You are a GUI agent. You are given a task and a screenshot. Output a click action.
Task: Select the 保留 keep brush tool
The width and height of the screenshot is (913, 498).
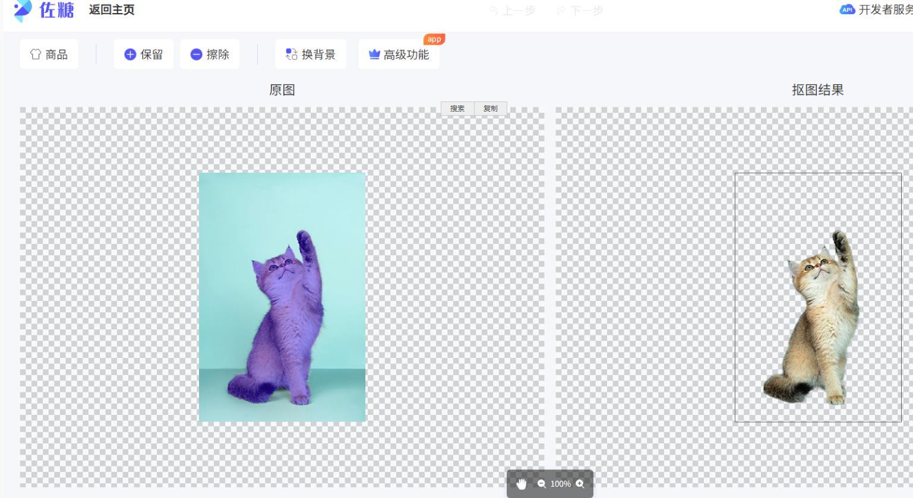point(144,54)
